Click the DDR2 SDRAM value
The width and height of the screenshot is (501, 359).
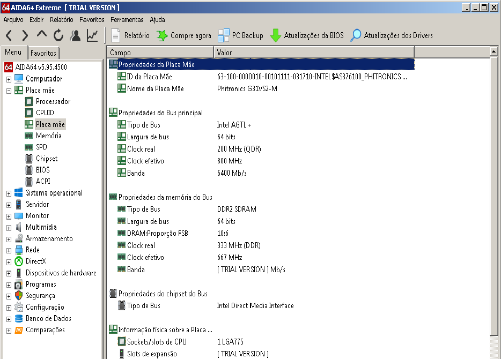click(237, 209)
